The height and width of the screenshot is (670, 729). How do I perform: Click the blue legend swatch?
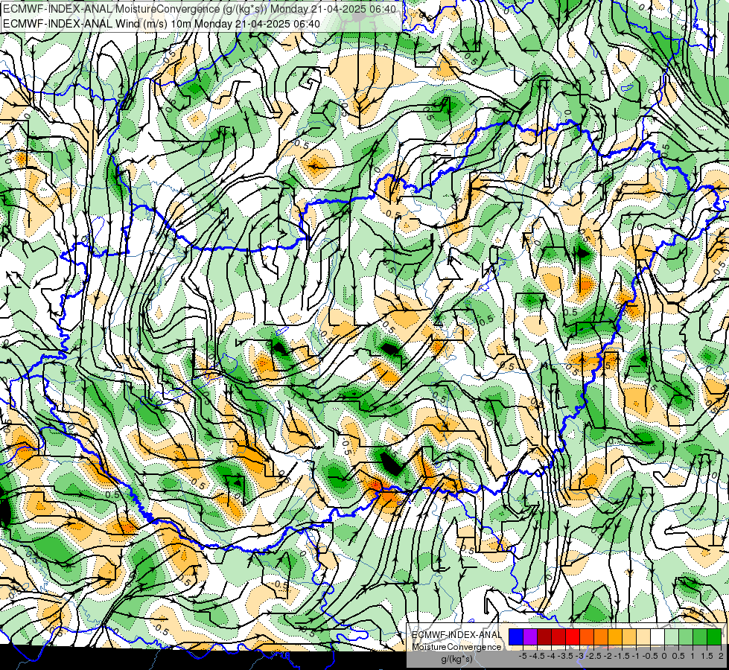(x=516, y=637)
